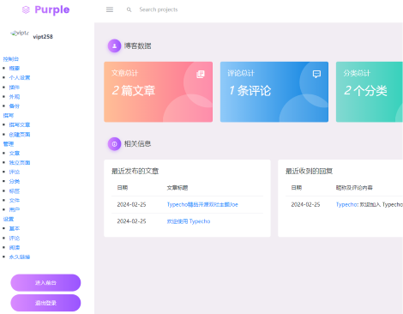The width and height of the screenshot is (403, 314).
Task: Click date 2024-02-25 beside 欢迎使用 Typecho
Action: click(131, 221)
